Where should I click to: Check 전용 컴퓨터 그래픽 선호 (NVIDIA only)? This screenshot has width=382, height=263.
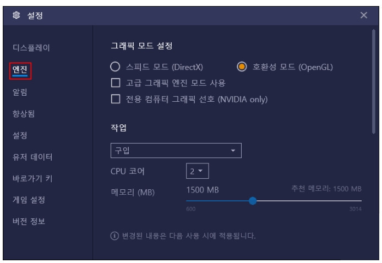(116, 99)
